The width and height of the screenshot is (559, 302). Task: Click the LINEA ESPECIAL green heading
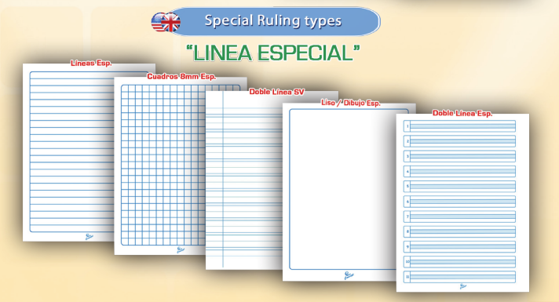[273, 53]
